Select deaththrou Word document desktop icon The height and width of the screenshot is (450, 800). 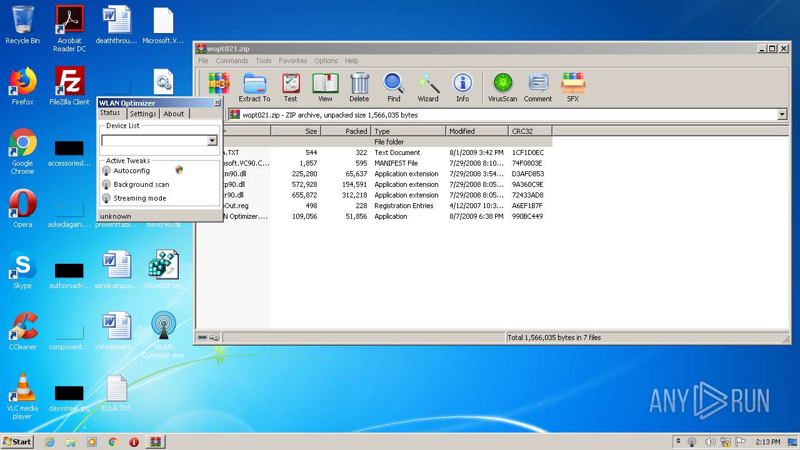click(x=116, y=26)
